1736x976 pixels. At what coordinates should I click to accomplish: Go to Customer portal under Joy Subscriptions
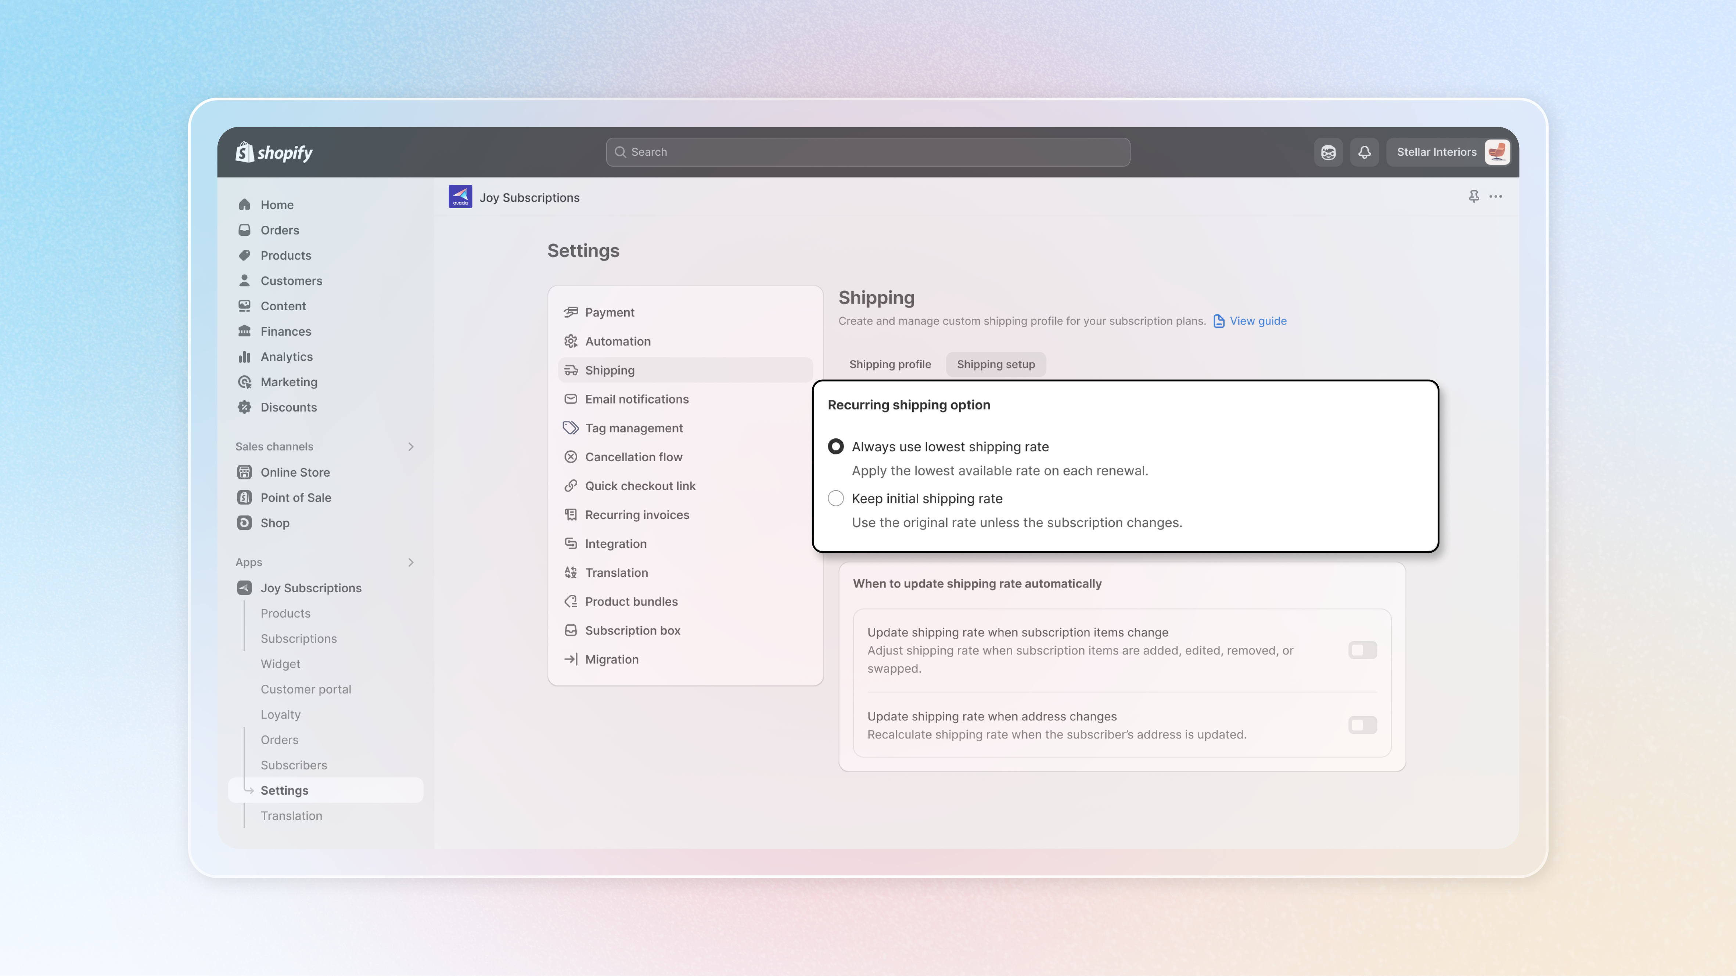coord(306,689)
